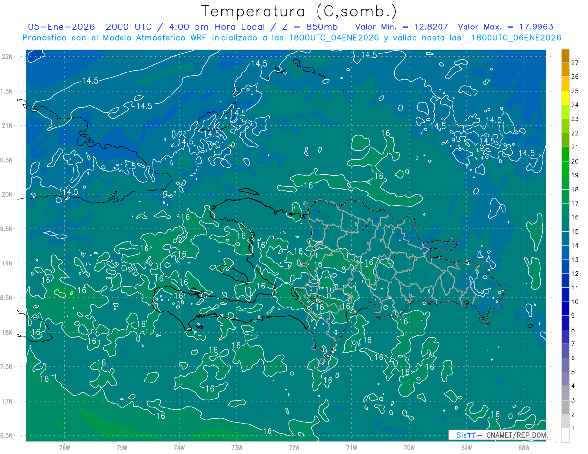588x454 pixels.
Task: Click the color scale label "18"
Action: 575,189
